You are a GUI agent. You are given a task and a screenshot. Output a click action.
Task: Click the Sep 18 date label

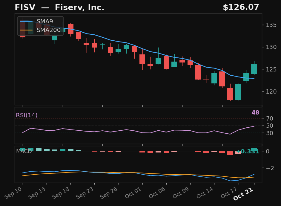pos(61,193)
